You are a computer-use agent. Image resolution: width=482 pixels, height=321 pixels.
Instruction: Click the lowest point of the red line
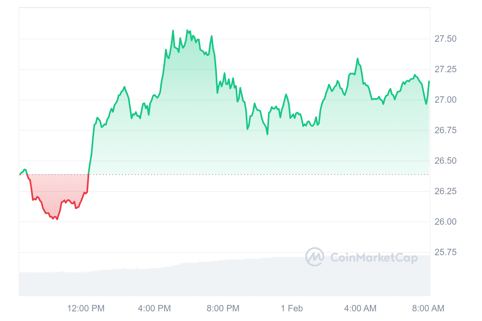pyautogui.click(x=57, y=219)
